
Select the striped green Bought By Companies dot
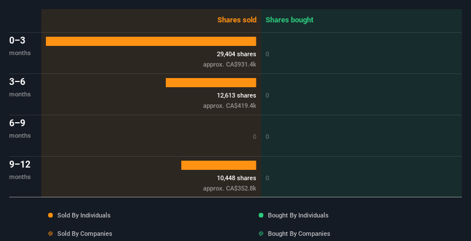[261, 234]
